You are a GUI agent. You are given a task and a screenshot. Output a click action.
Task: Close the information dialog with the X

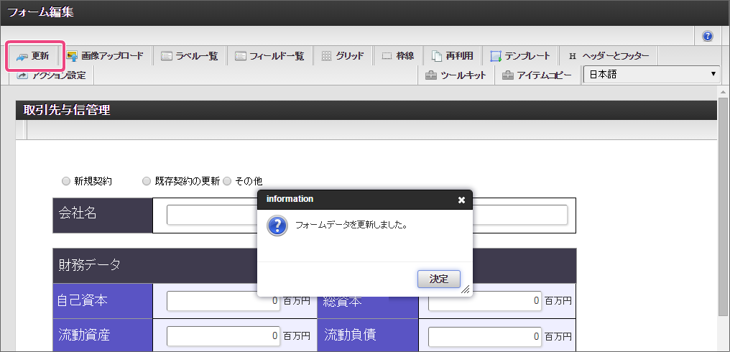click(461, 200)
